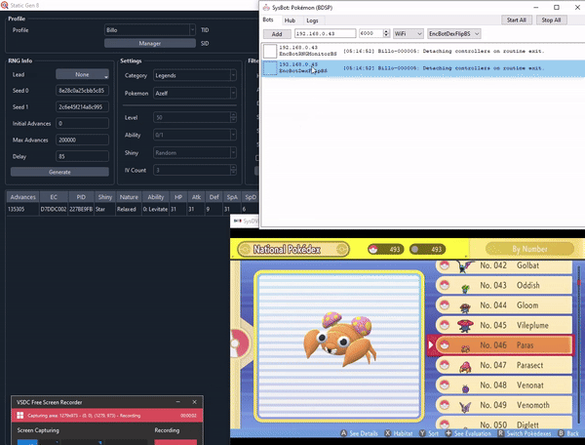Select the result row with advance 135305
This screenshot has width=585, height=445.
click(x=133, y=209)
